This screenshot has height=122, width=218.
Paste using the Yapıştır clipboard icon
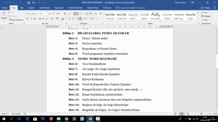coord(4,14)
